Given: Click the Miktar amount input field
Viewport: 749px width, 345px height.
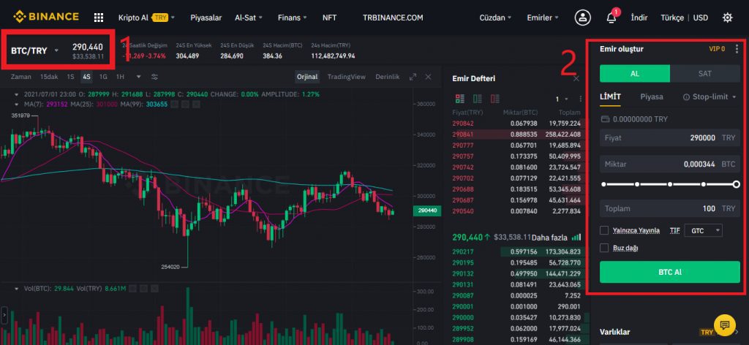Looking at the screenshot, I should click(670, 164).
